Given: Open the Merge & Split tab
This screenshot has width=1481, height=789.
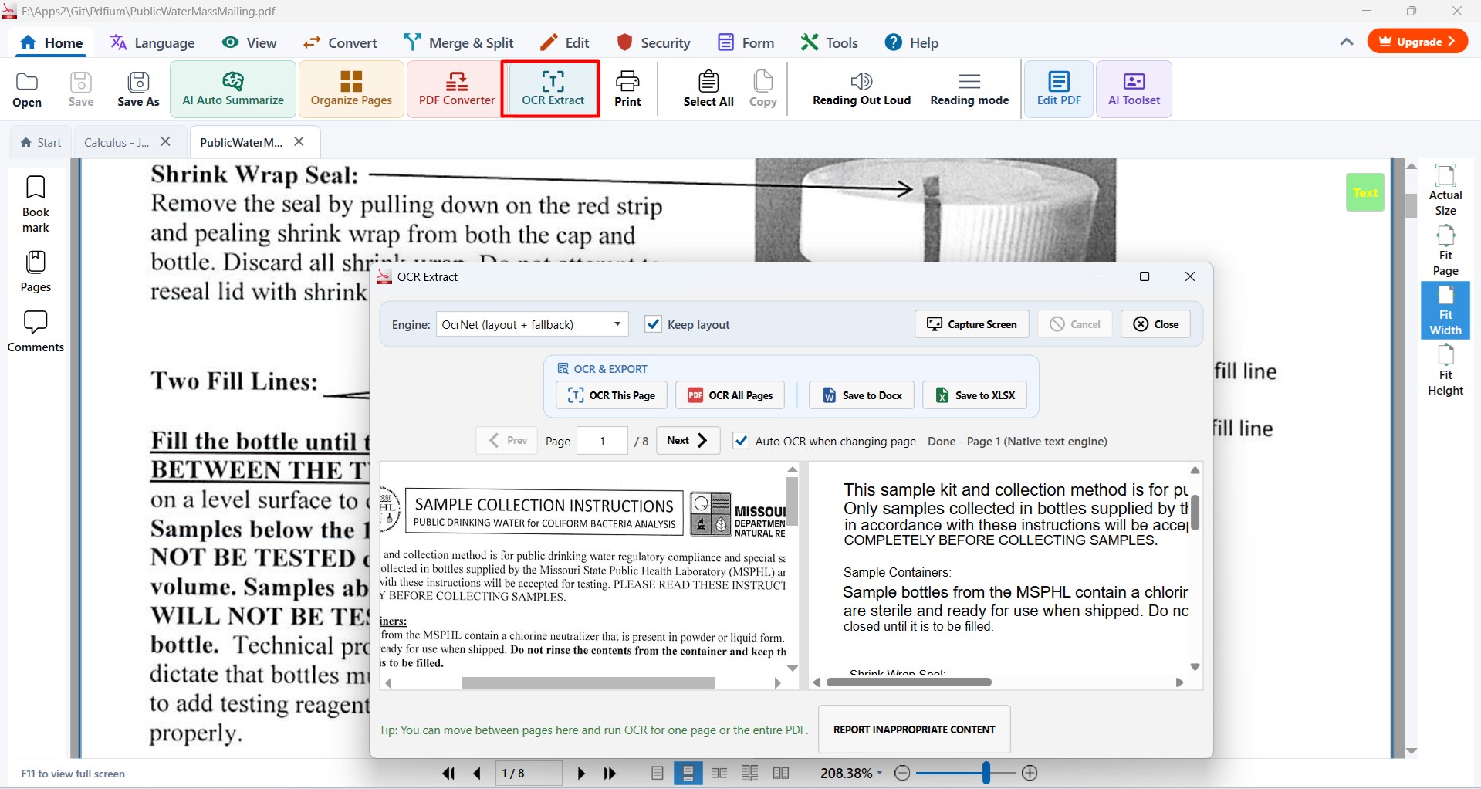Looking at the screenshot, I should 458,42.
